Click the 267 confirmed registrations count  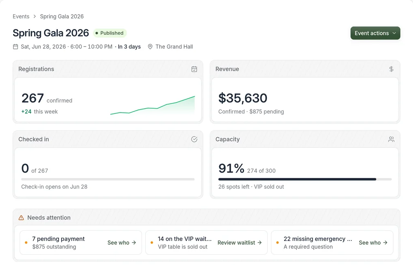47,98
